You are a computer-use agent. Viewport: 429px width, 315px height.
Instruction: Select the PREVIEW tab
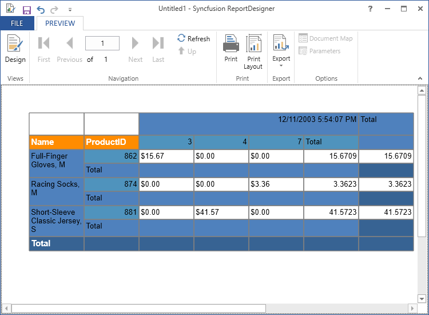60,23
